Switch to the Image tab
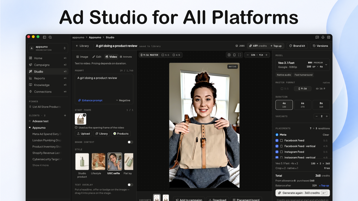Screen dimensions: 358x201 (x=82, y=57)
